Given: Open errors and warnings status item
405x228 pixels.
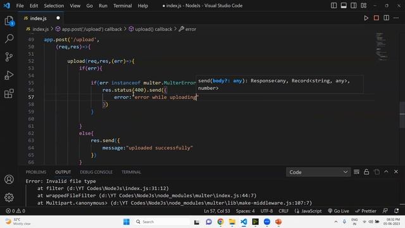Looking at the screenshot, I should [x=15, y=211].
